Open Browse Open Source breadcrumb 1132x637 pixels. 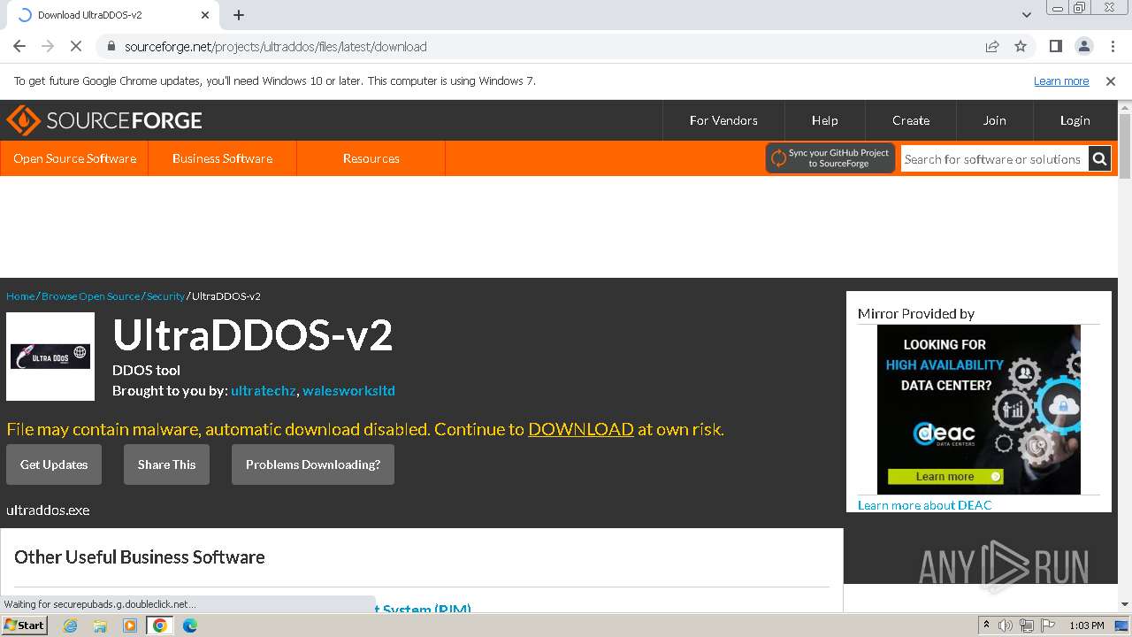click(x=90, y=296)
